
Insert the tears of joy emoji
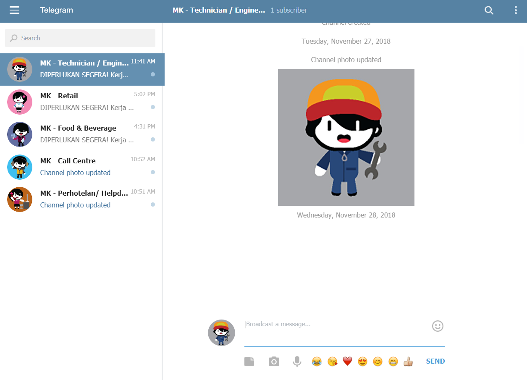tap(317, 361)
